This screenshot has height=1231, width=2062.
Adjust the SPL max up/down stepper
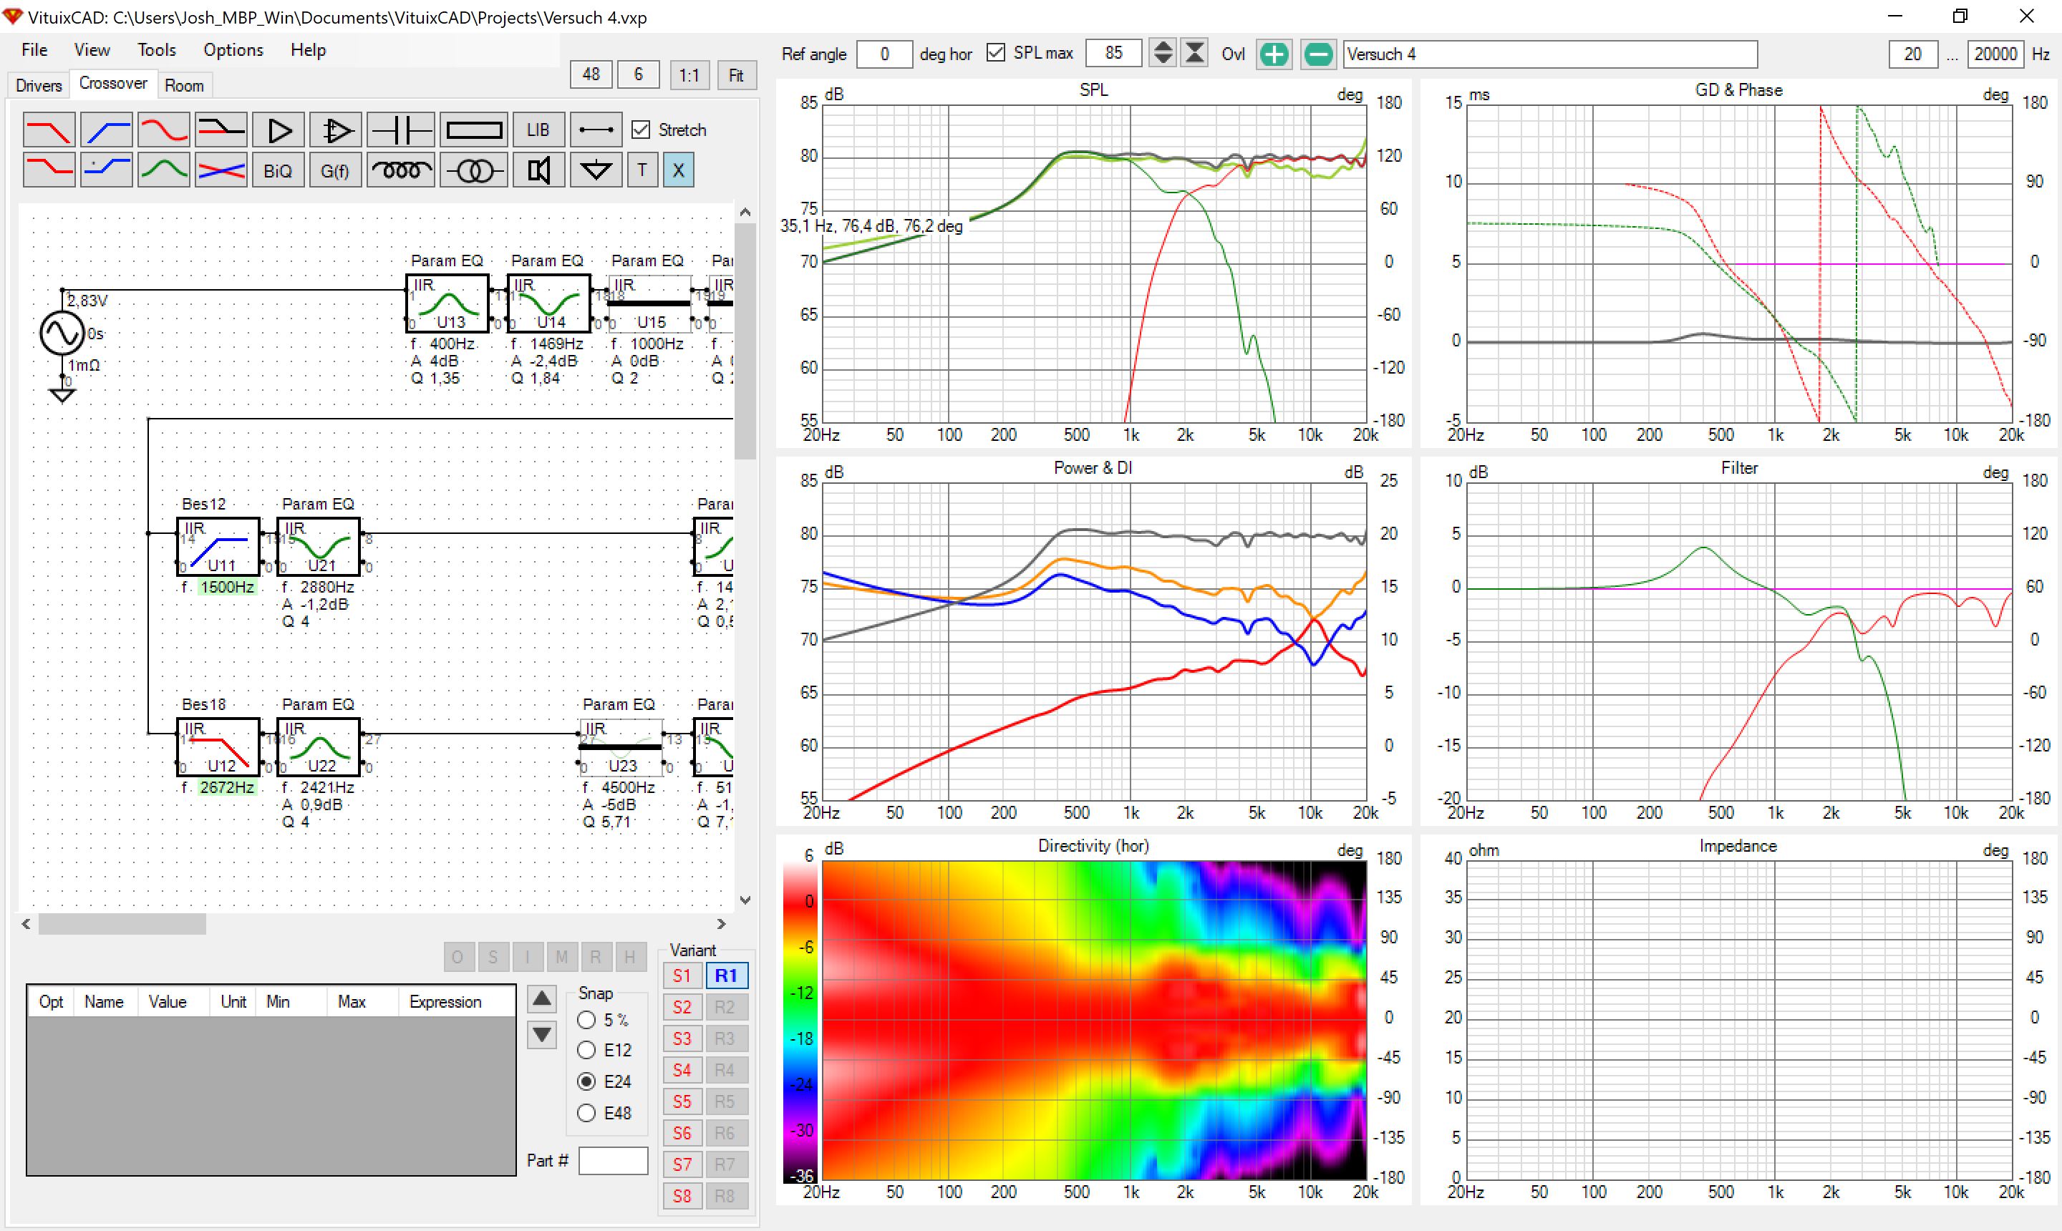pos(1163,53)
